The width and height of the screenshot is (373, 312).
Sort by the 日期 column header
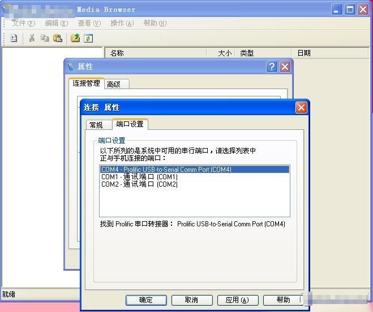(x=330, y=53)
